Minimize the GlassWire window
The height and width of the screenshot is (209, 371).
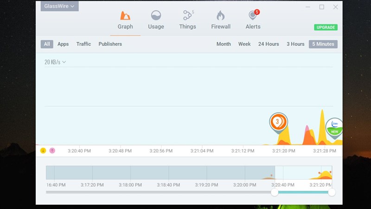[x=308, y=7]
